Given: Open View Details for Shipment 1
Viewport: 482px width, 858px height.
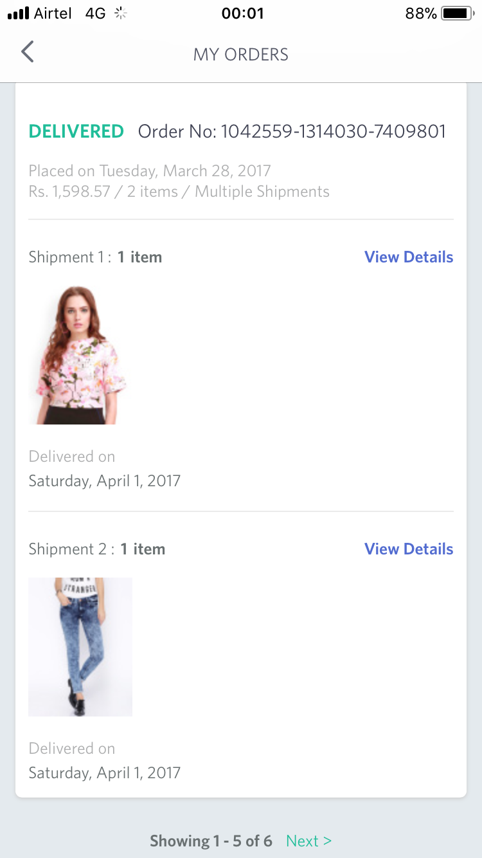Looking at the screenshot, I should 409,257.
